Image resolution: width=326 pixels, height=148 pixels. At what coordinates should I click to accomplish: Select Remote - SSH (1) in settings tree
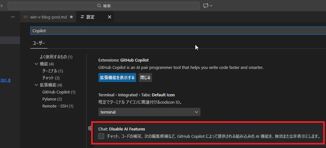pos(58,106)
